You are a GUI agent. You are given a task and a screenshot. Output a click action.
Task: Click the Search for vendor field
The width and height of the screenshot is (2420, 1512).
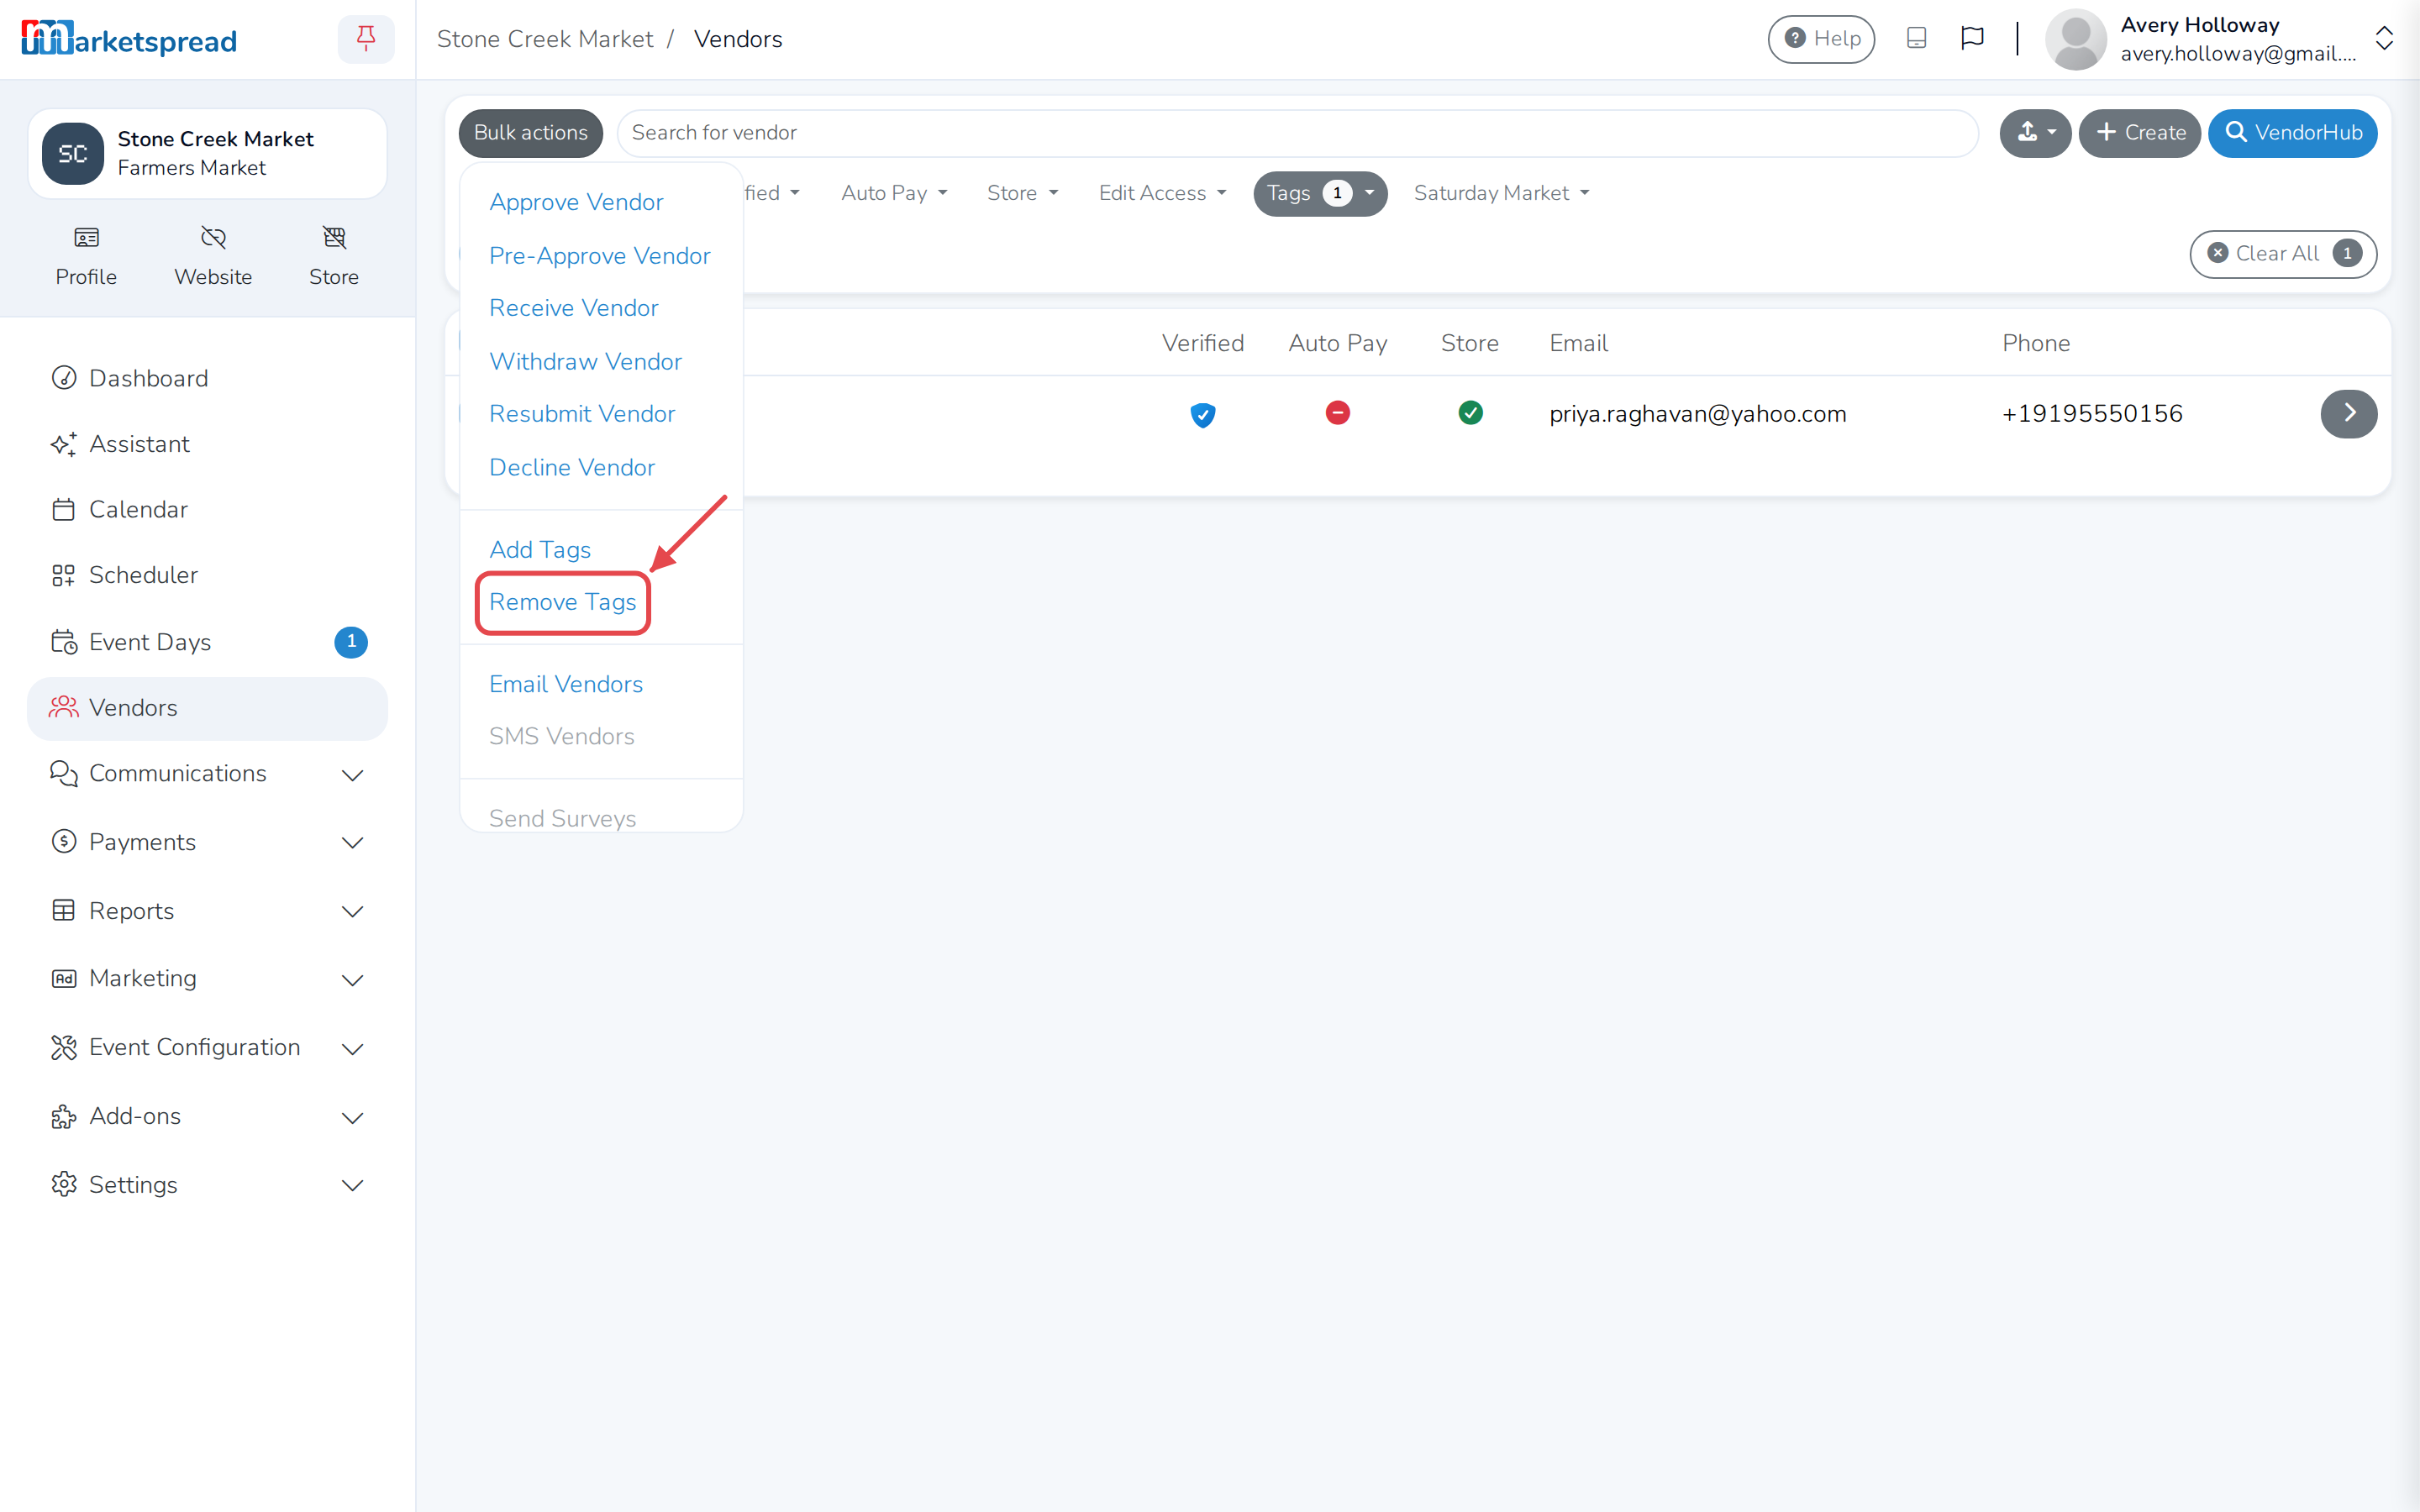1297,133
